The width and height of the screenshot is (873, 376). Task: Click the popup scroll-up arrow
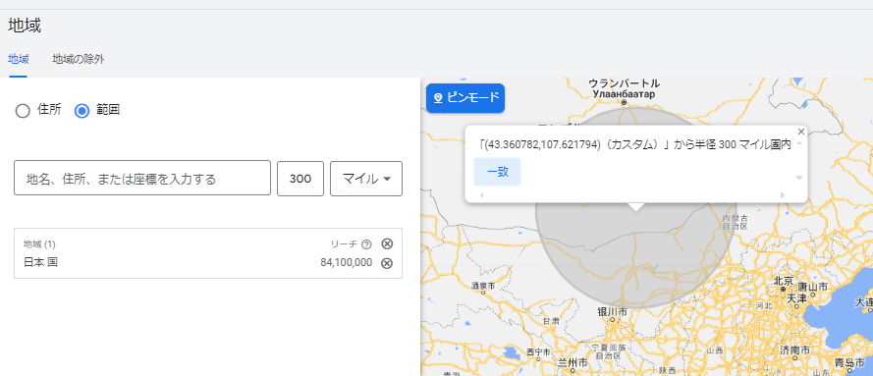(799, 143)
